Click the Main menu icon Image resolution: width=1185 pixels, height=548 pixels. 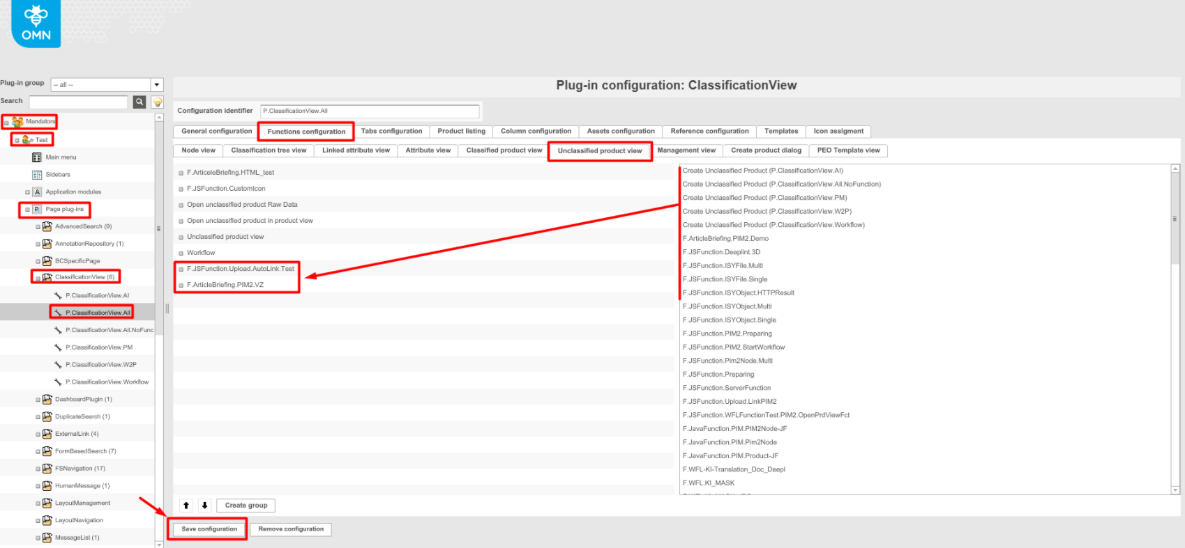[x=37, y=157]
